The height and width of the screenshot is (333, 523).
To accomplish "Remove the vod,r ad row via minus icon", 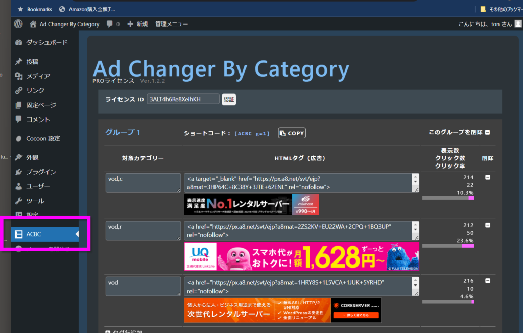I will [x=488, y=225].
